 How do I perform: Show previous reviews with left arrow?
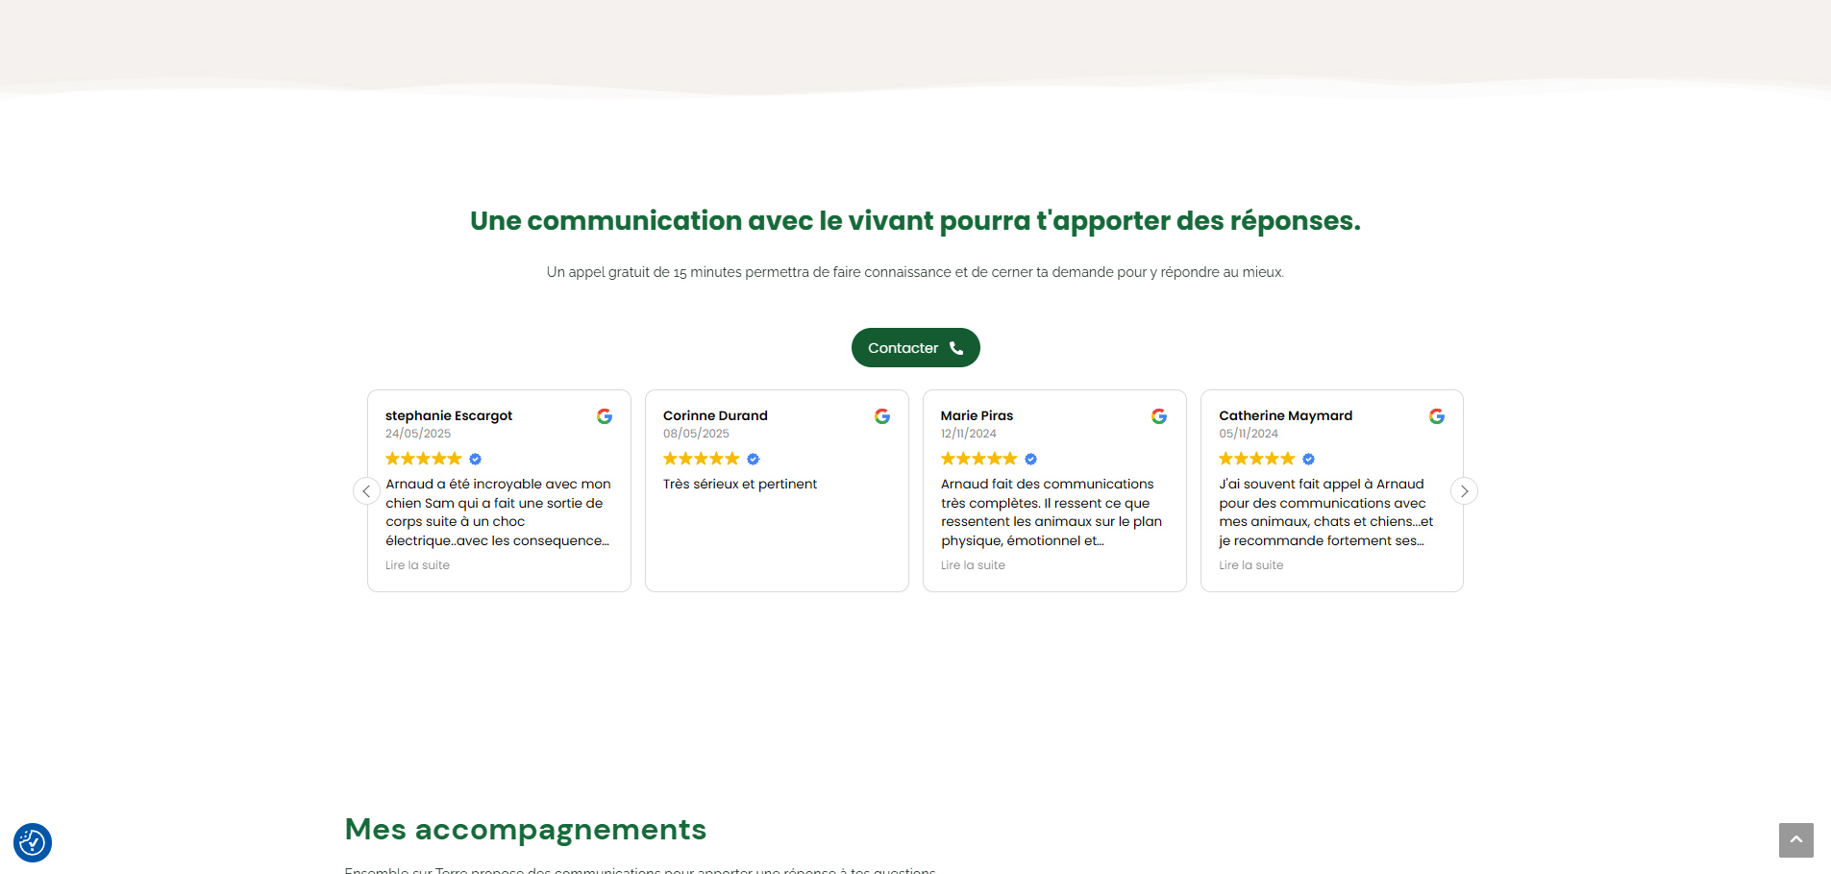[x=366, y=491]
